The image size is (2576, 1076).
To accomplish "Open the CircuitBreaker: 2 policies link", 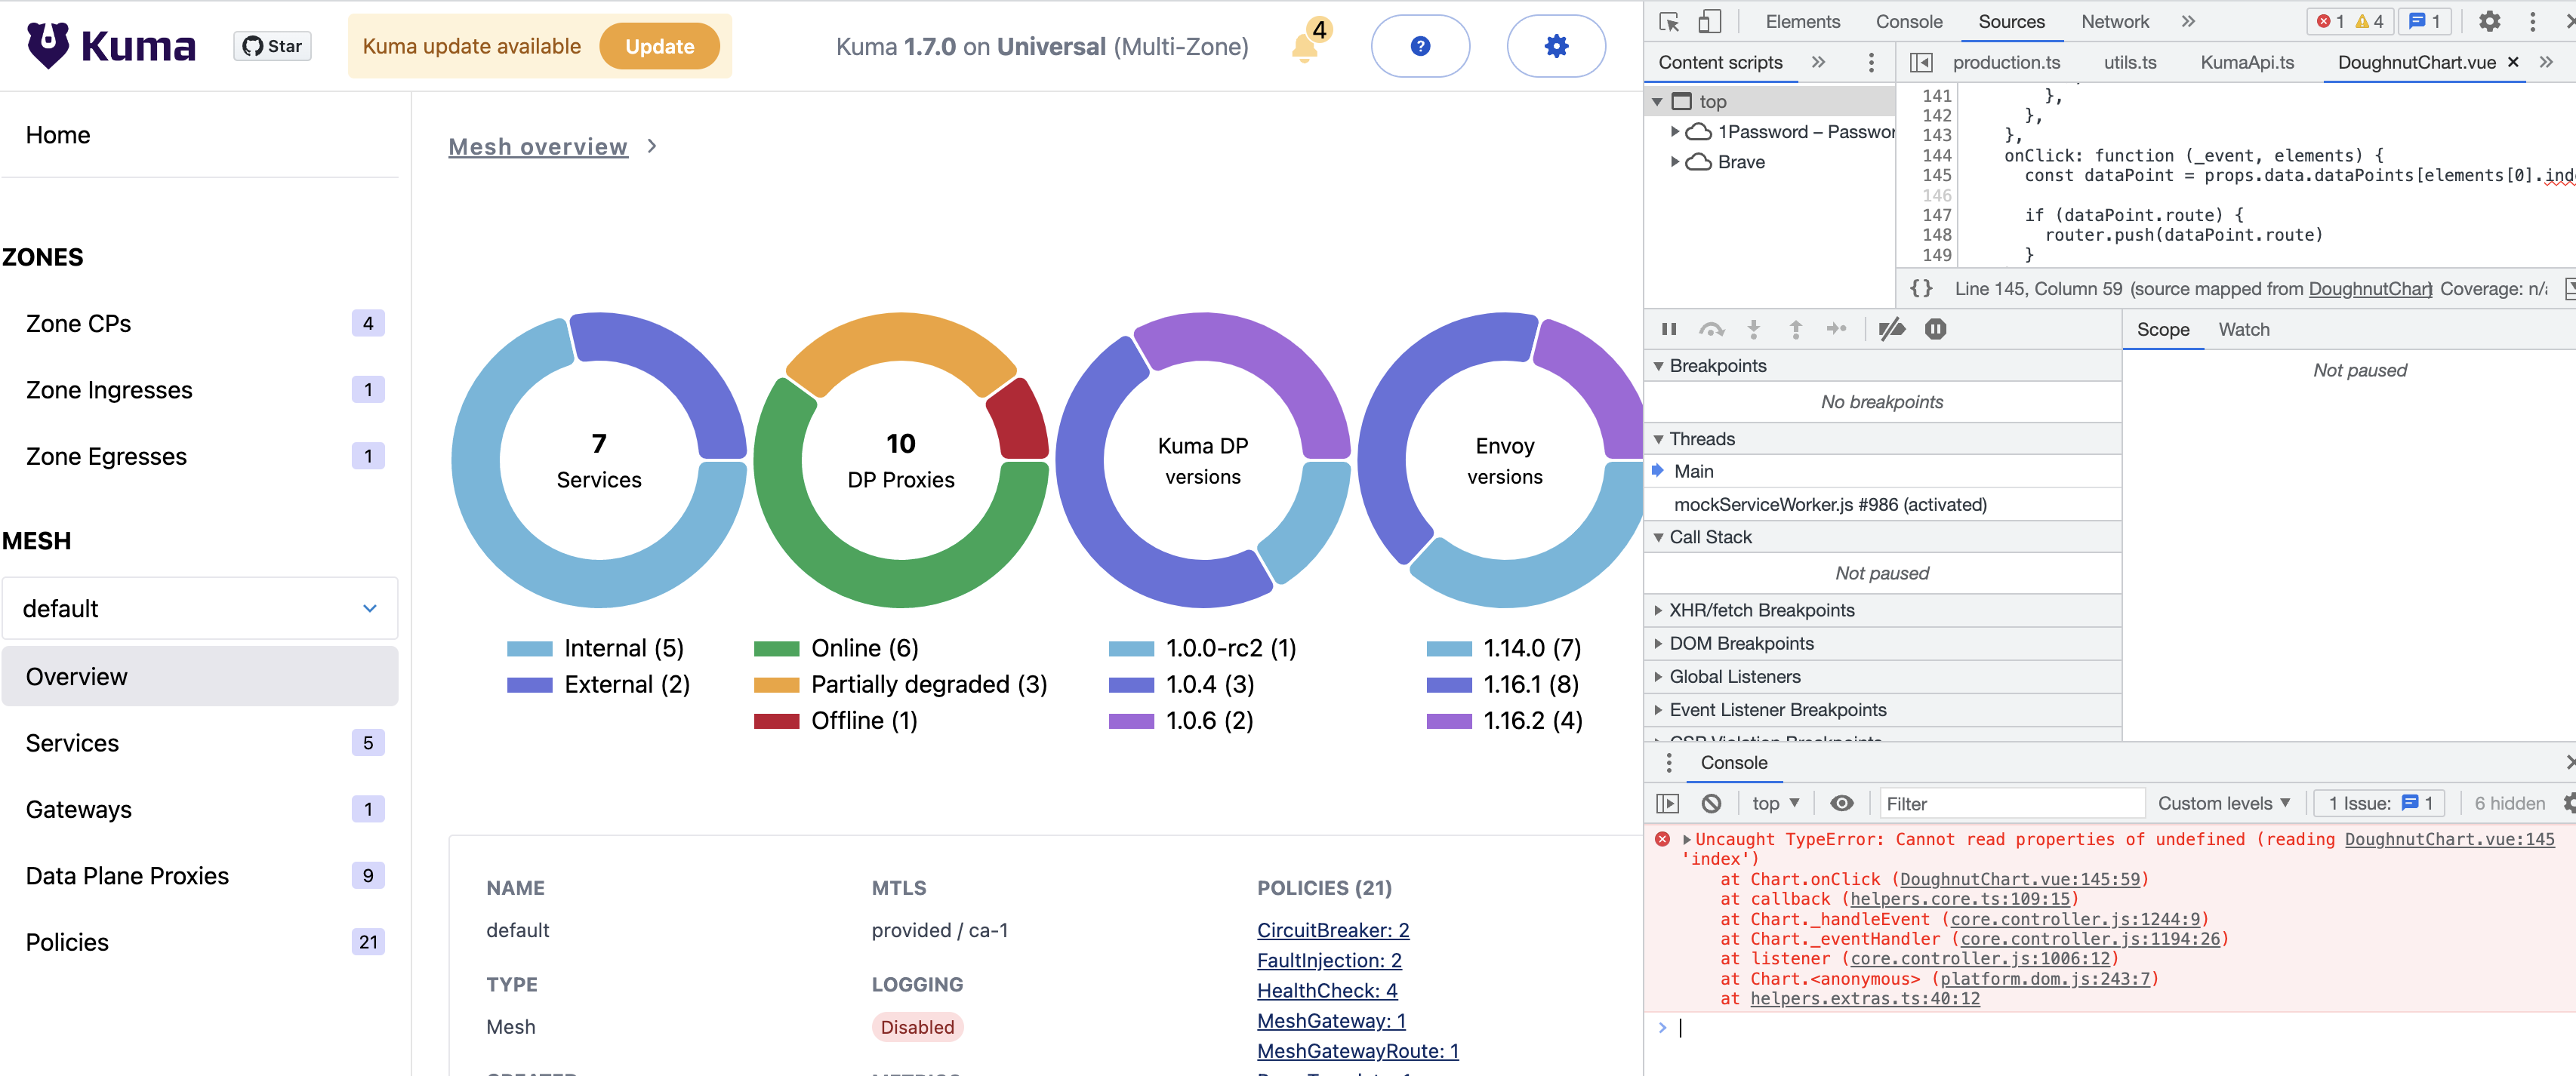I will click(x=1333, y=929).
